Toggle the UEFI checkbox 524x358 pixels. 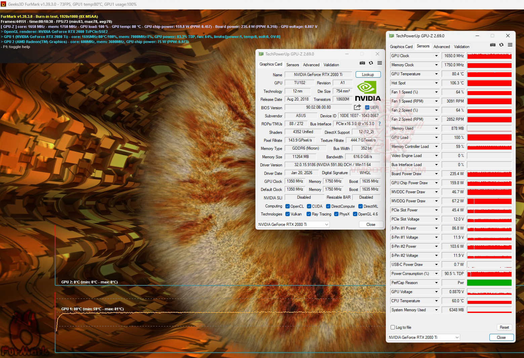point(367,108)
